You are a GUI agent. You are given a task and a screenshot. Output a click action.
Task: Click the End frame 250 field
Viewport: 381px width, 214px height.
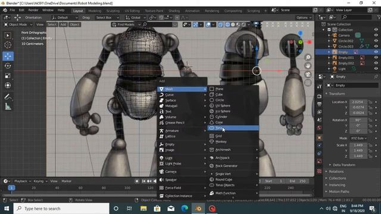[x=298, y=181]
